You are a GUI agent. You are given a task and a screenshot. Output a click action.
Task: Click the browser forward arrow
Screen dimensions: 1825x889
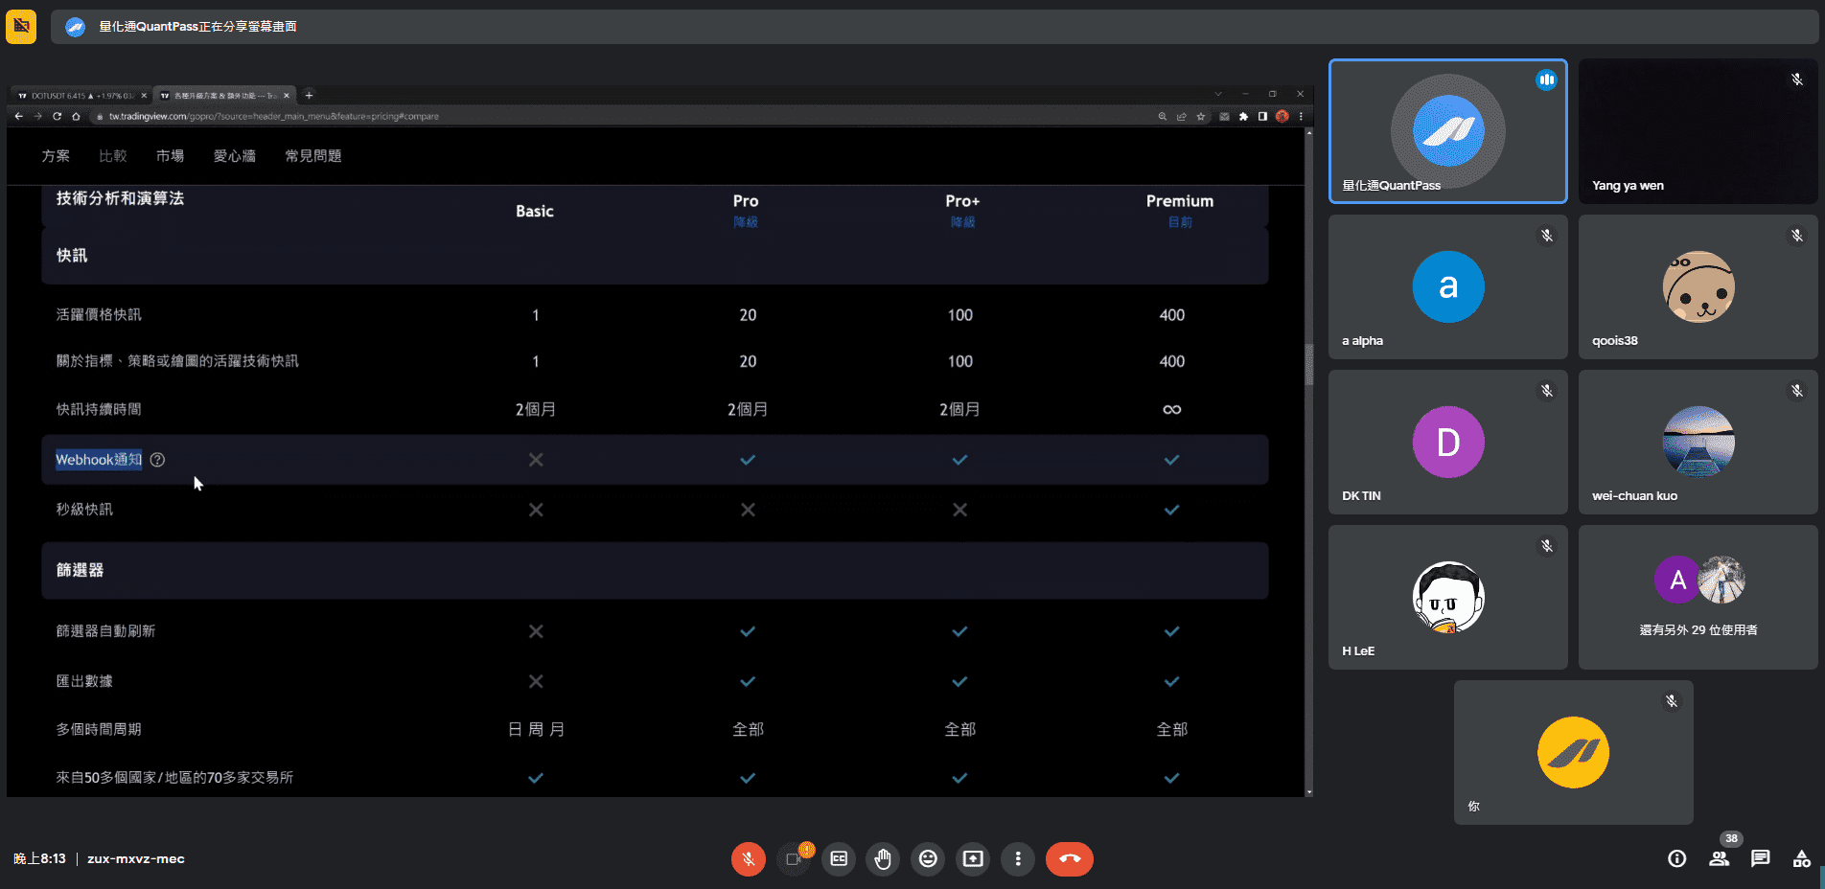point(38,116)
